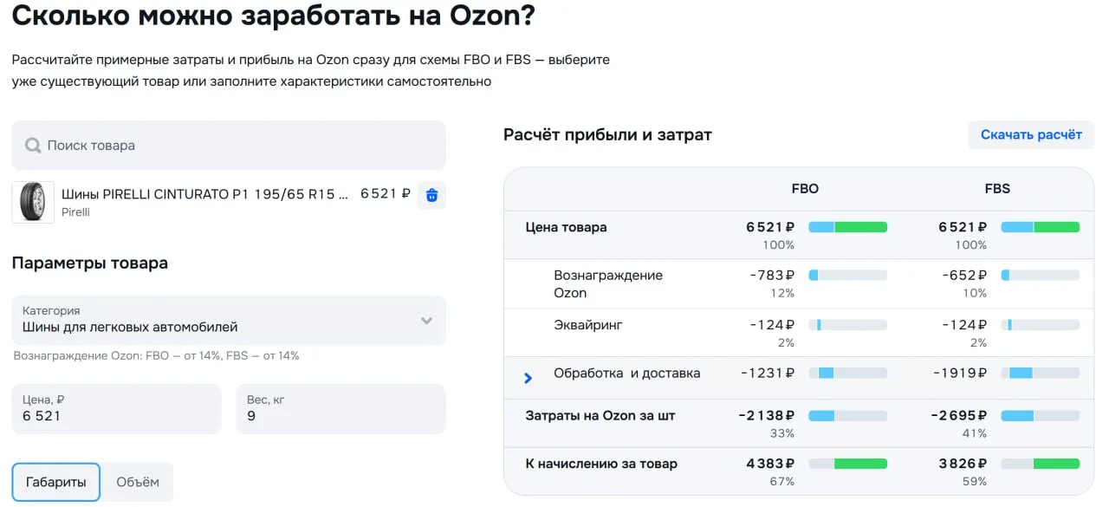Click the Скачать расчёт button
Screen dimensions: 1109x507
pos(1031,134)
